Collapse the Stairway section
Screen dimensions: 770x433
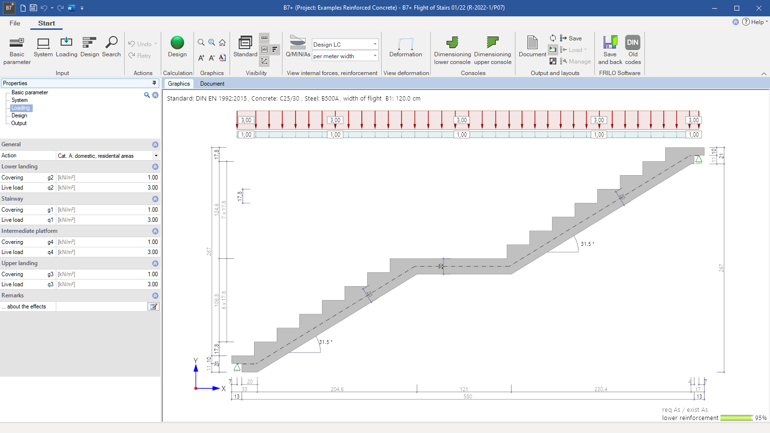coord(155,199)
